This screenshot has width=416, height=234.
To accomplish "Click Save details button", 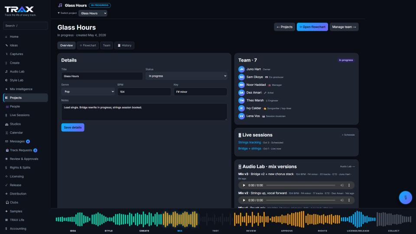I will [73, 127].
